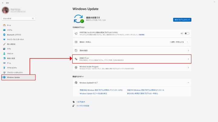Click the back arrow in the title bar
Image resolution: width=218 pixels, height=122 pixels.
[3, 3]
